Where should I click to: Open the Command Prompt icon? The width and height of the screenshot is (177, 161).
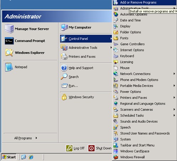[x=9, y=41]
